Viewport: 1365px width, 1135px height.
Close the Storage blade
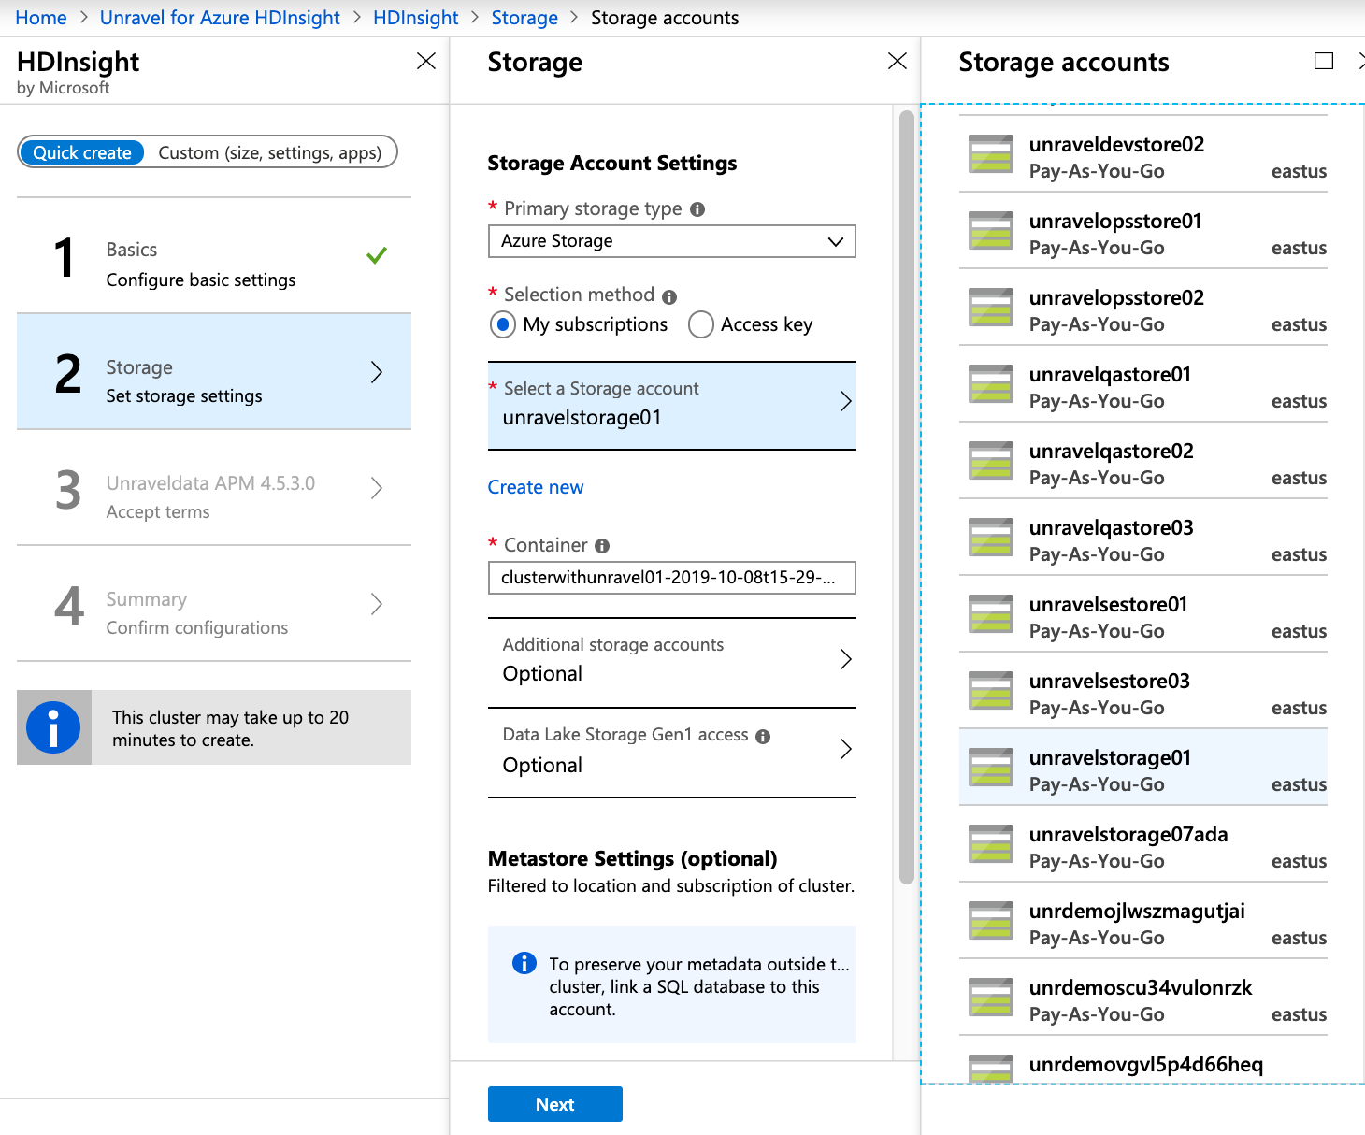point(898,61)
